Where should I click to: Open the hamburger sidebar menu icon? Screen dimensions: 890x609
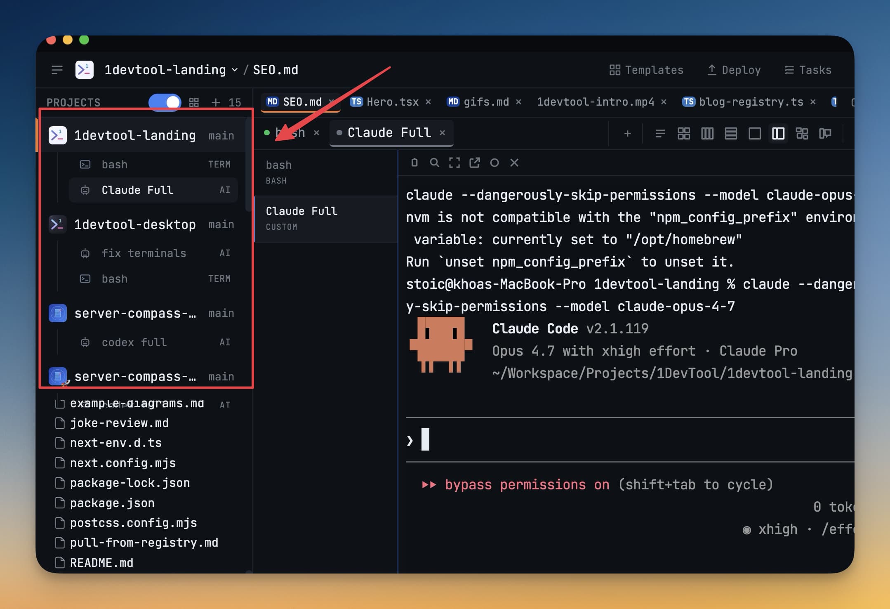tap(57, 70)
